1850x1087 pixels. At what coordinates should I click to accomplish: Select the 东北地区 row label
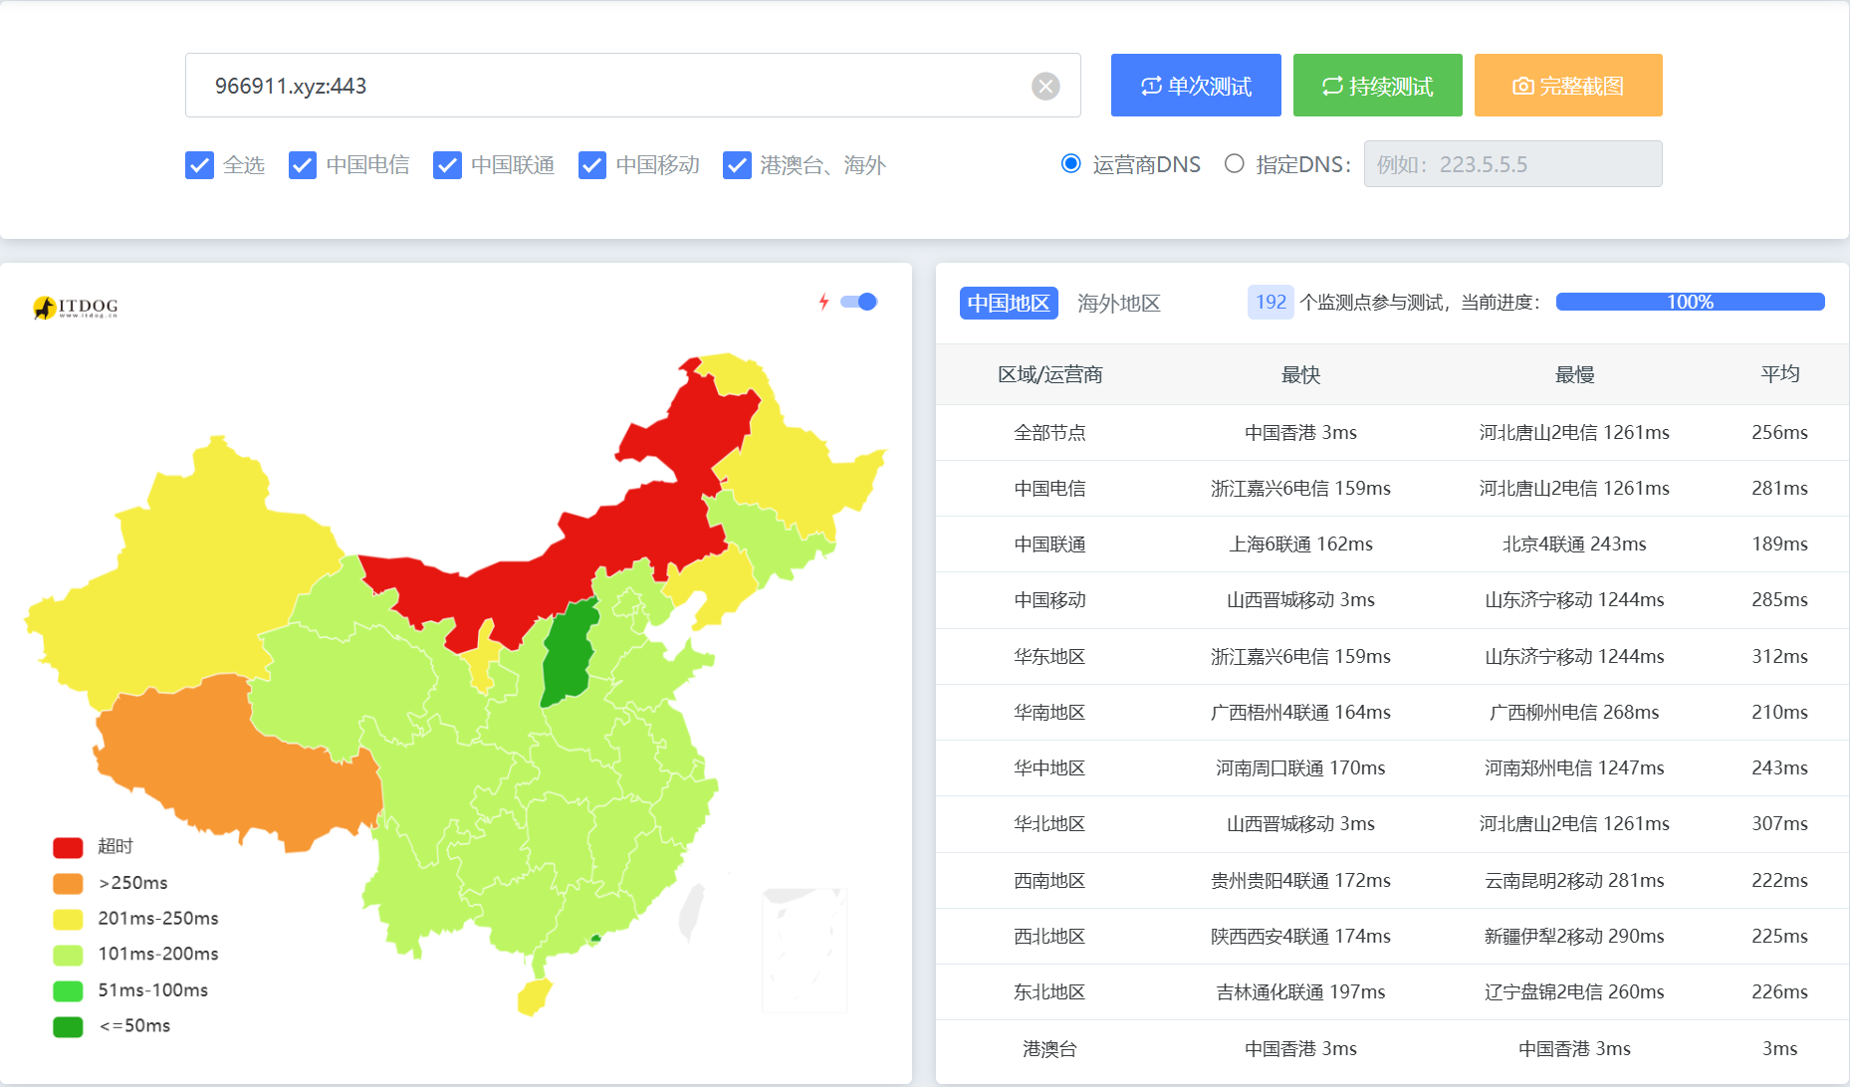(1049, 991)
